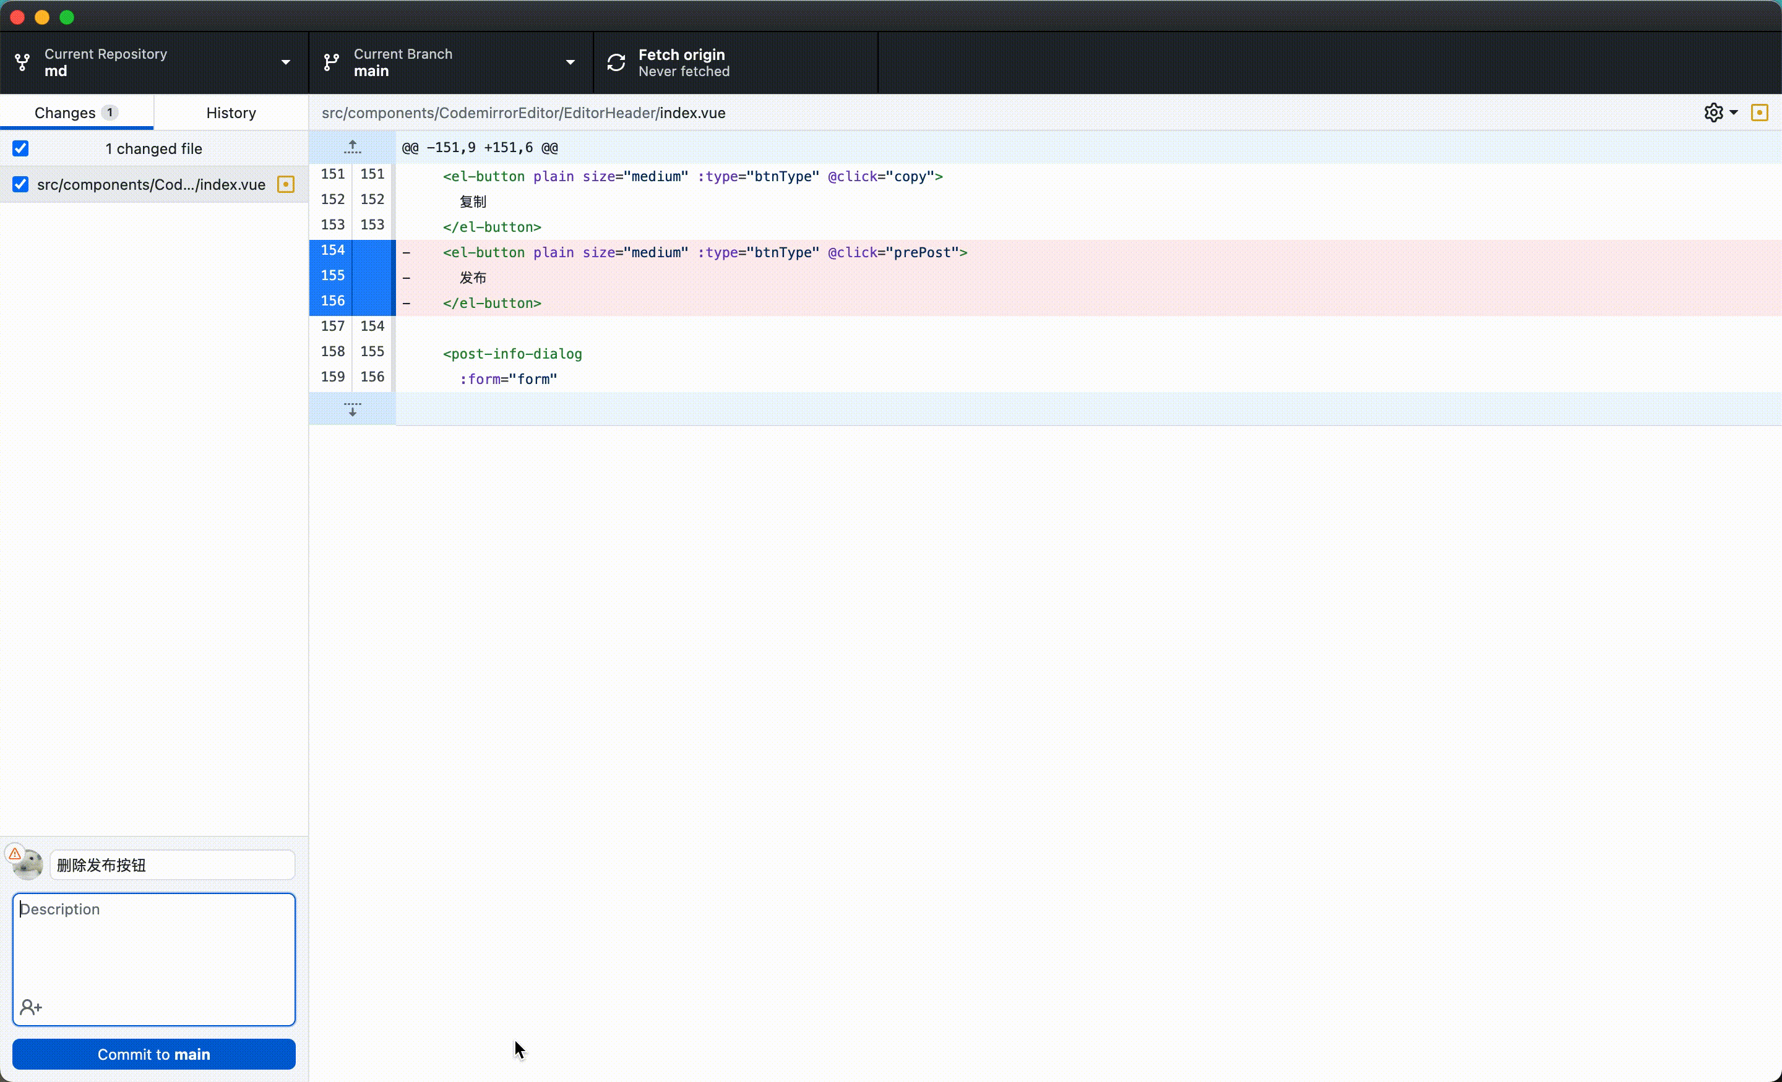
Task: Uncheck the index.vue file checkbox
Action: point(20,184)
